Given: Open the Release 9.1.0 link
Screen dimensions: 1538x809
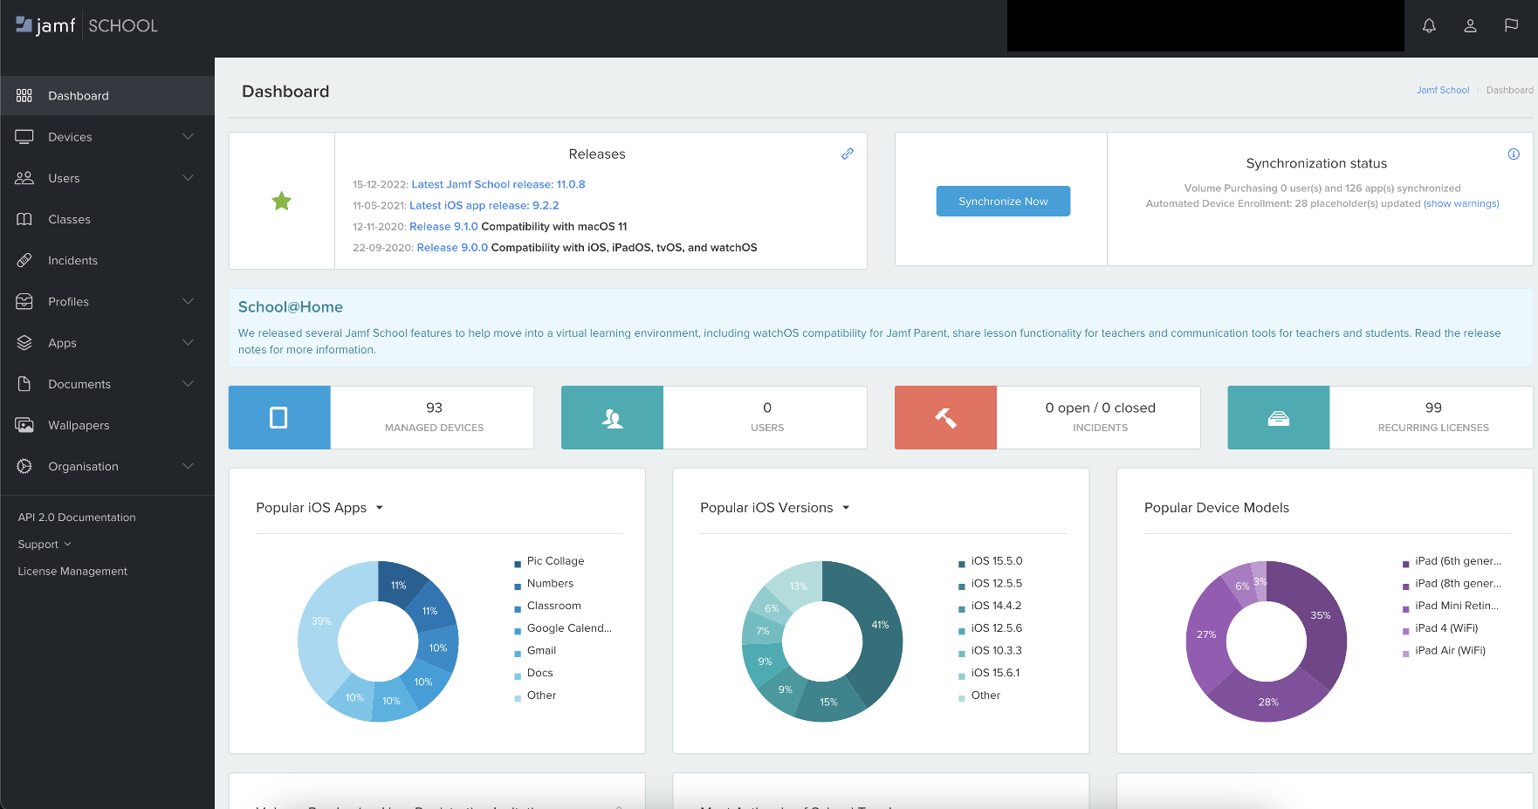Looking at the screenshot, I should click(443, 226).
